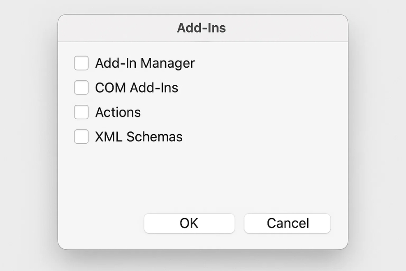Click the "XML Schemas" label text
406x271 pixels.
[x=138, y=136]
